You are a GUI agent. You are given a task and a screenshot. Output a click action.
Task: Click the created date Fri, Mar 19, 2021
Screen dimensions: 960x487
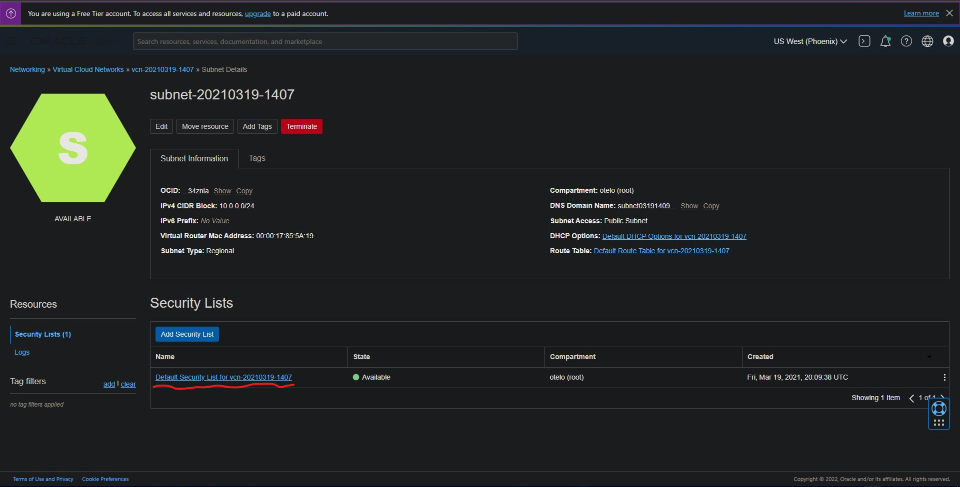[797, 377]
